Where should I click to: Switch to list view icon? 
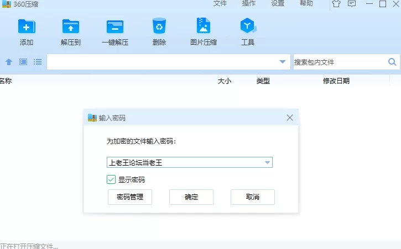coord(38,62)
